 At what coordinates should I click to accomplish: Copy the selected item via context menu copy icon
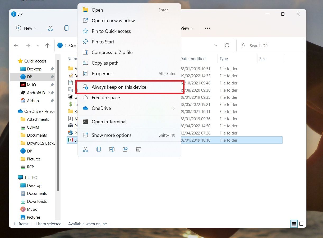(x=99, y=149)
